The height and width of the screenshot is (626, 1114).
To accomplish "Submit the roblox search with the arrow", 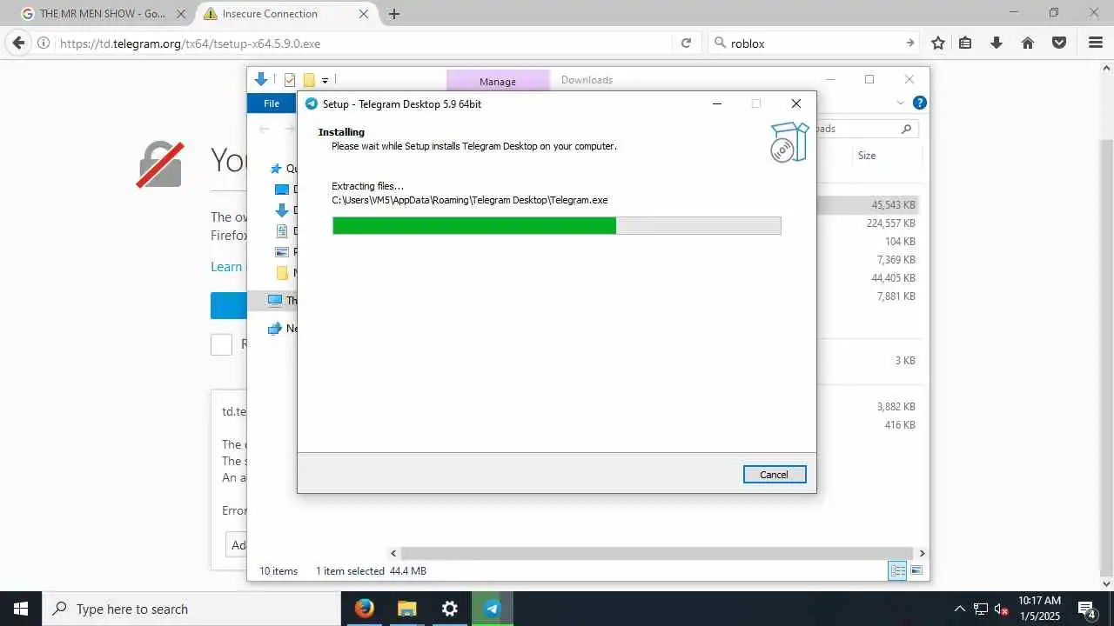I will 910,43.
